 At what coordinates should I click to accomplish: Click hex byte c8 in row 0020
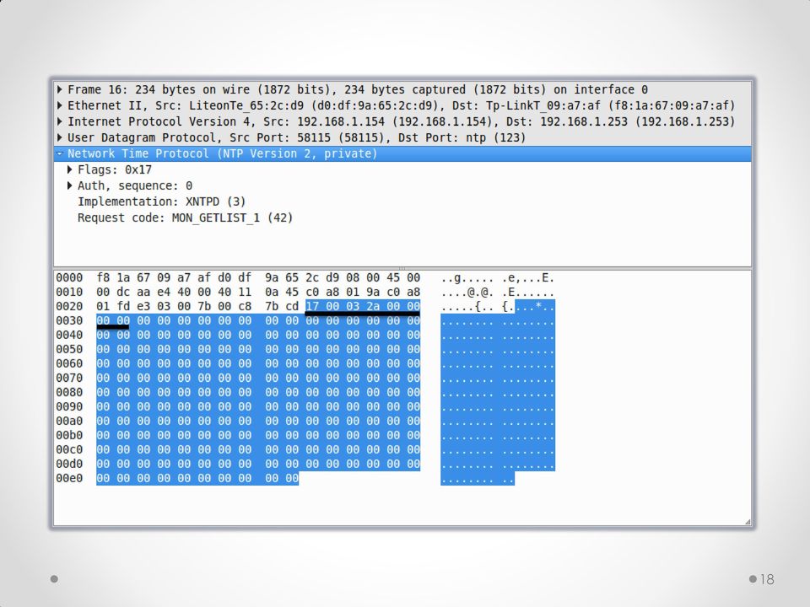tap(245, 307)
